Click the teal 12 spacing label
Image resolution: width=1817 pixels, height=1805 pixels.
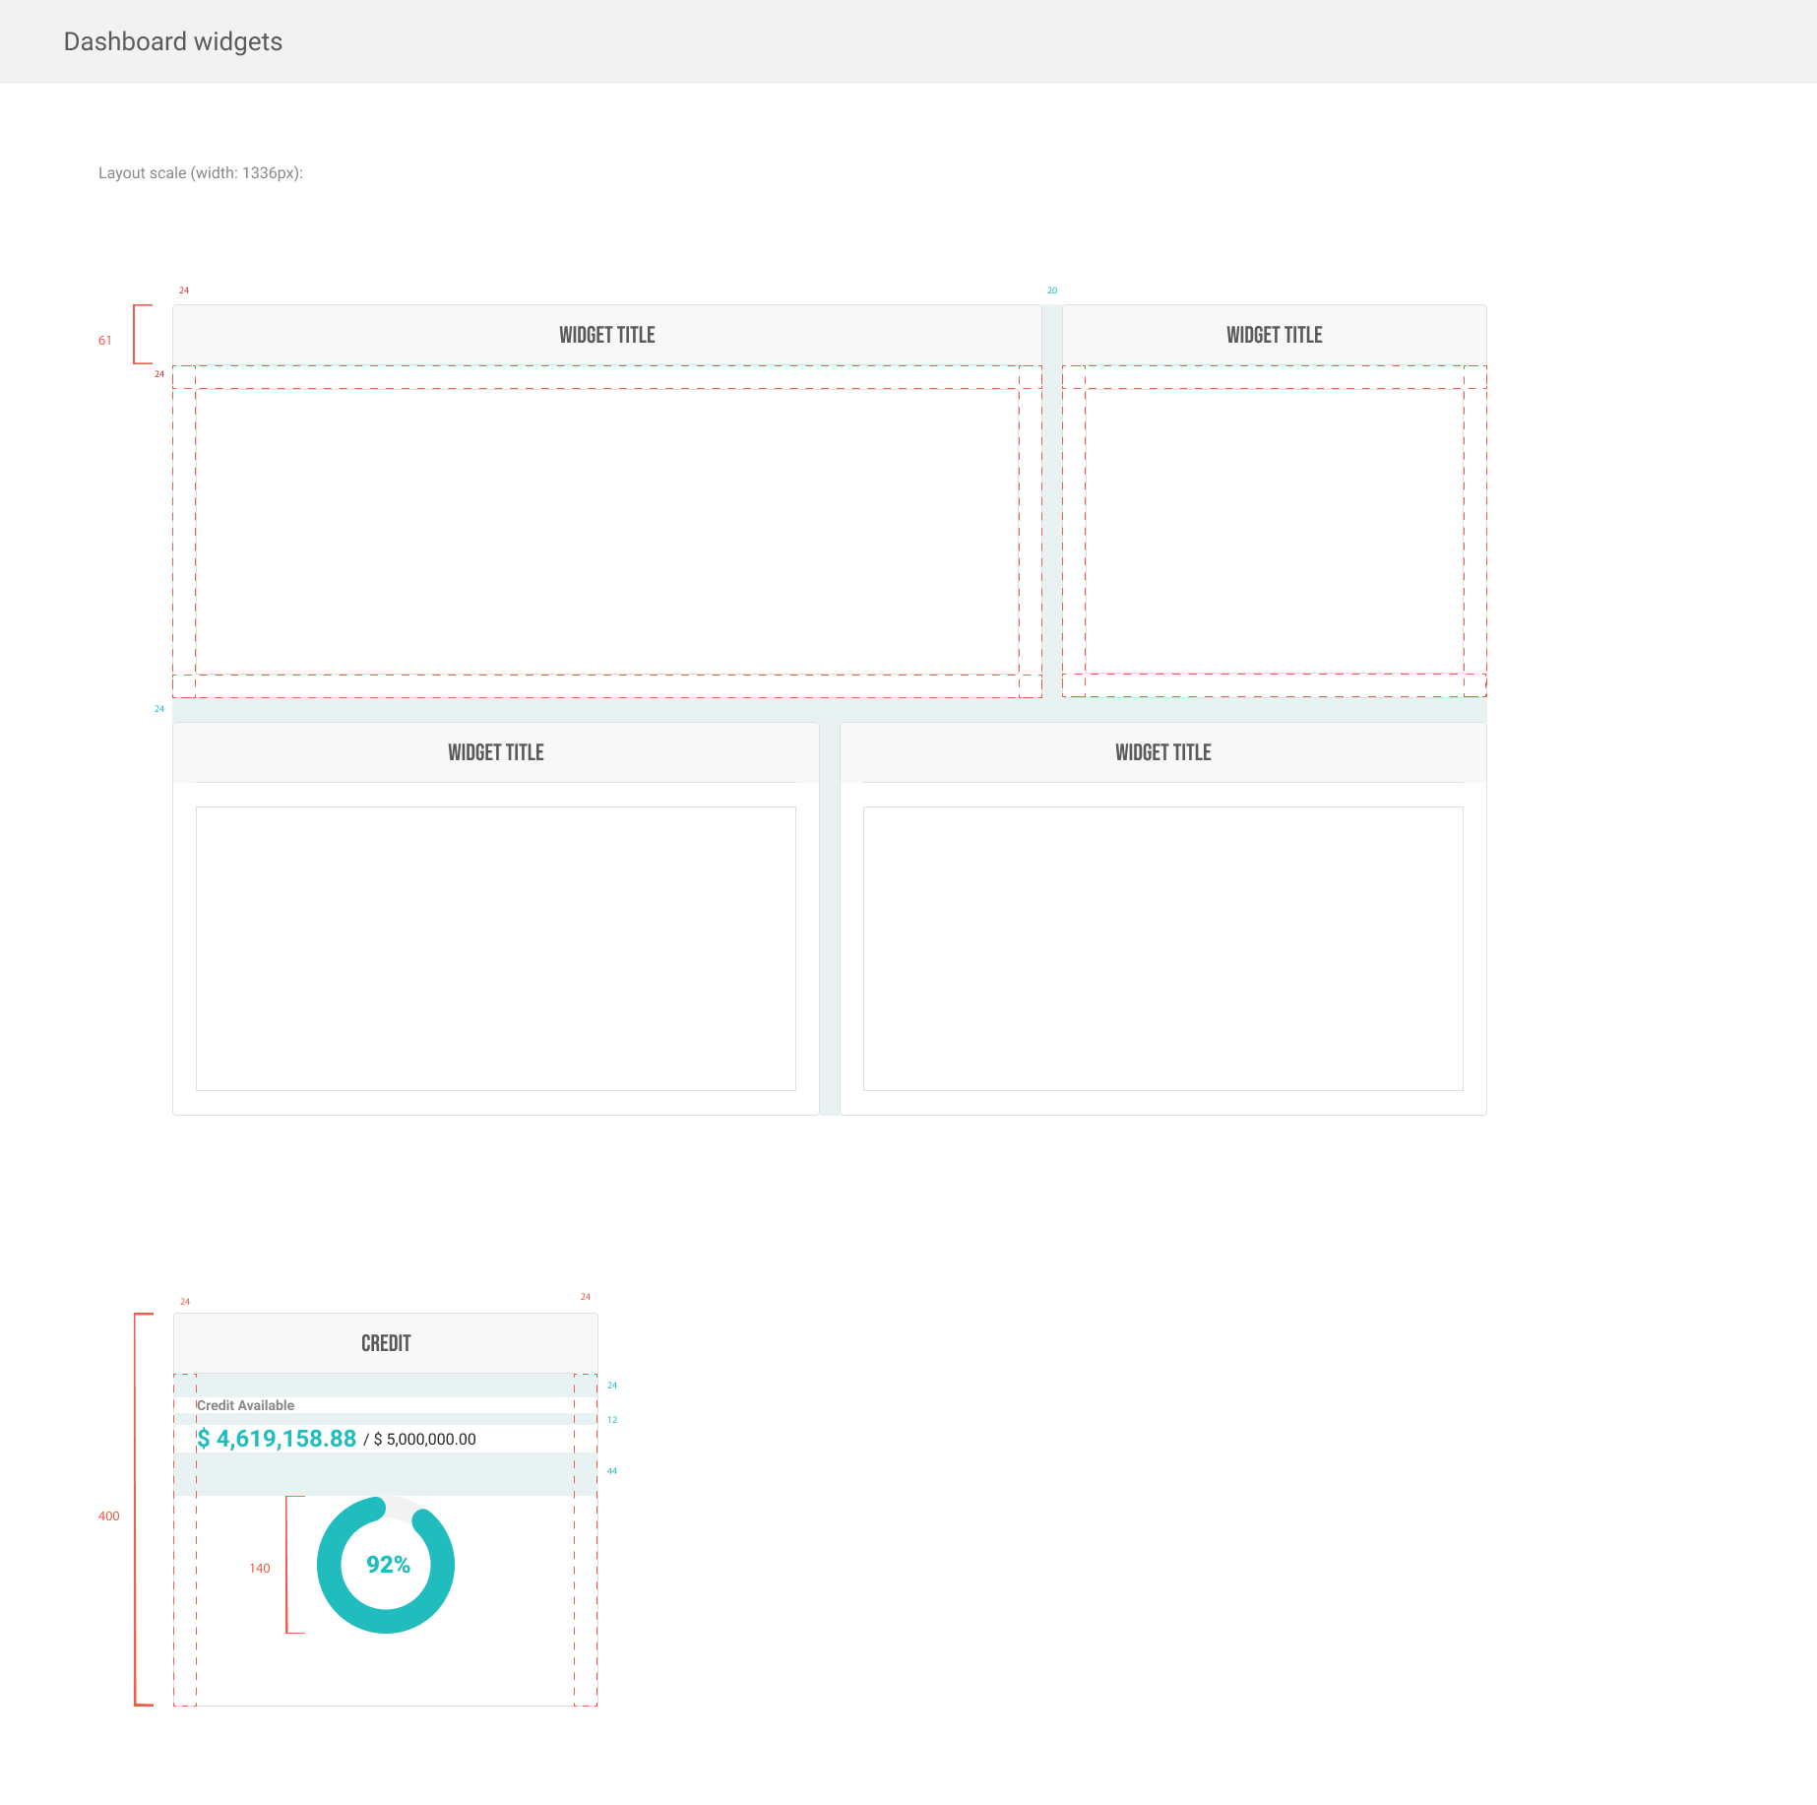tap(612, 1420)
